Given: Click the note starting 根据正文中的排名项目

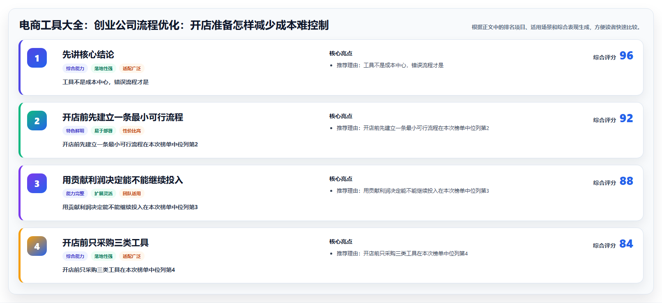Looking at the screenshot, I should coord(557,27).
